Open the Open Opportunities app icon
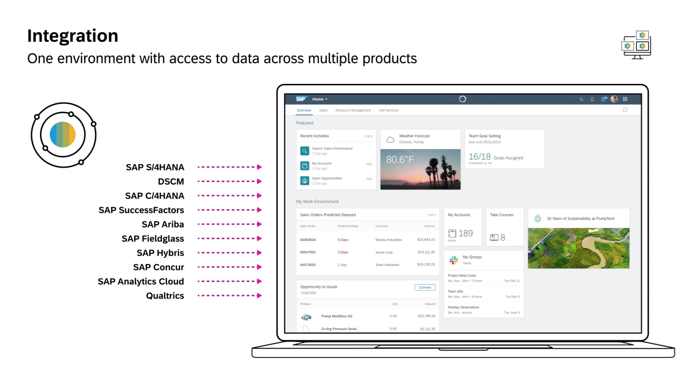The height and width of the screenshot is (373, 681). point(304,180)
